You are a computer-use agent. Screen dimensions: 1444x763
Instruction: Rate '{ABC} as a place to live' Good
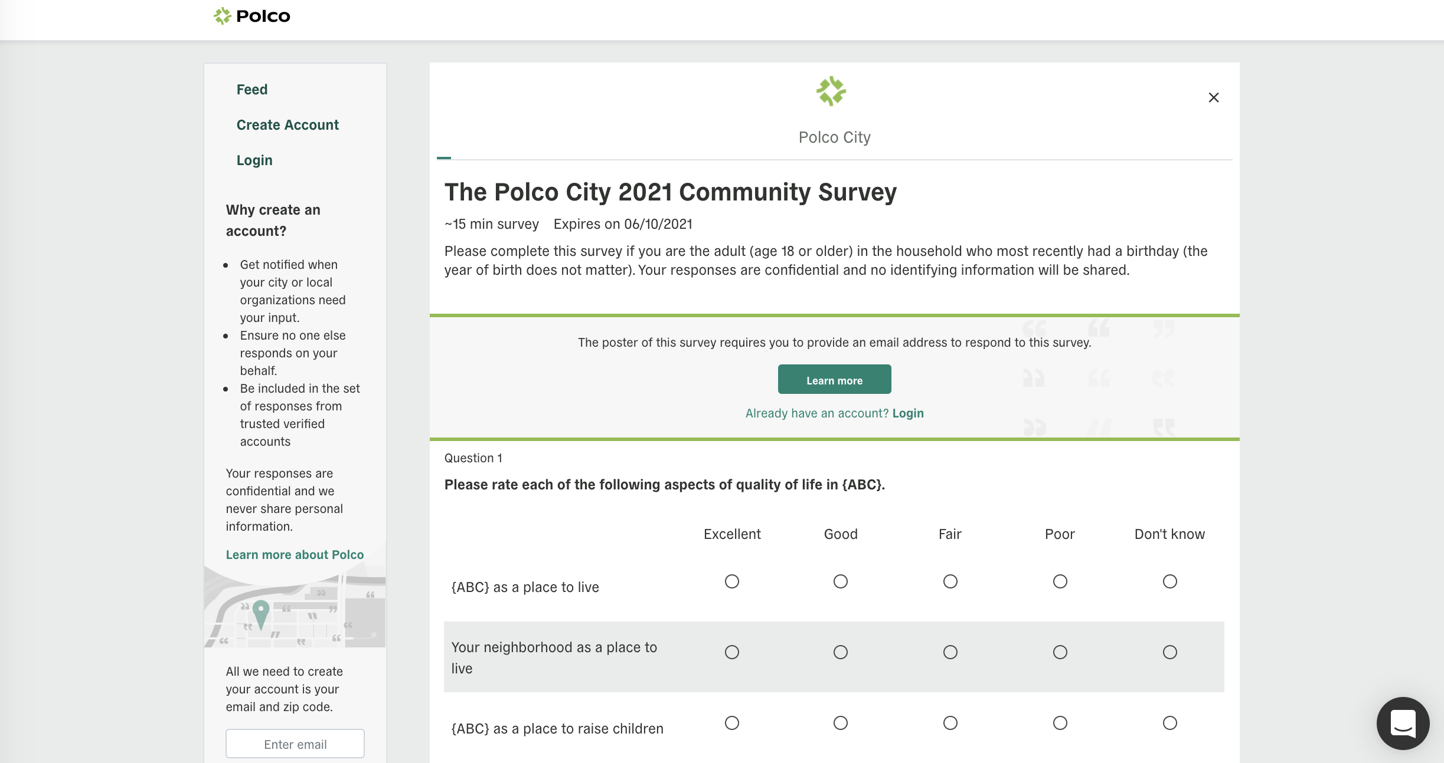(x=841, y=581)
